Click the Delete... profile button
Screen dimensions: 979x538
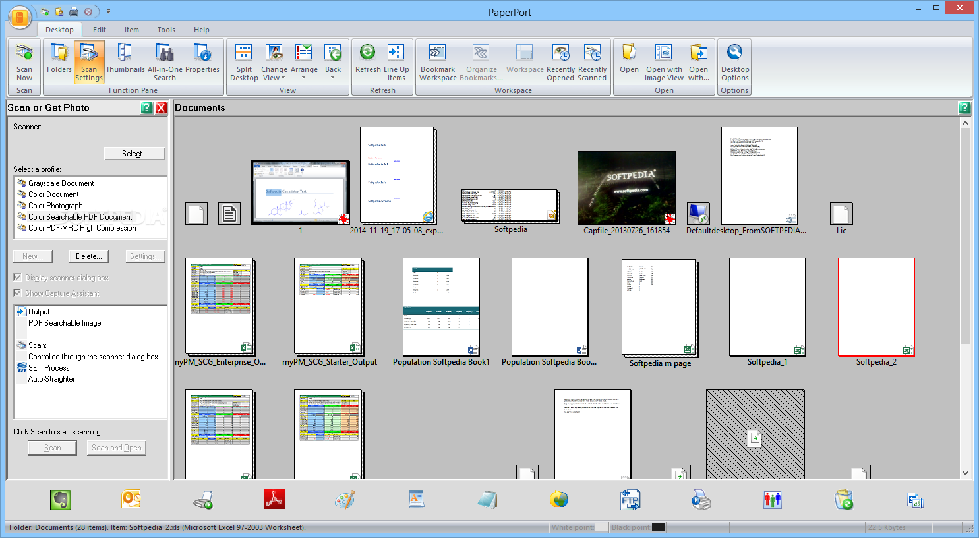[89, 256]
